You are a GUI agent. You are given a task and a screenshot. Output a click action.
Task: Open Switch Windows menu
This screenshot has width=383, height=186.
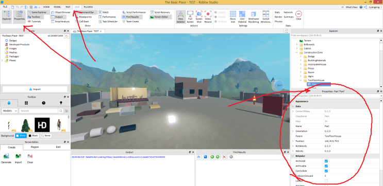[266, 17]
